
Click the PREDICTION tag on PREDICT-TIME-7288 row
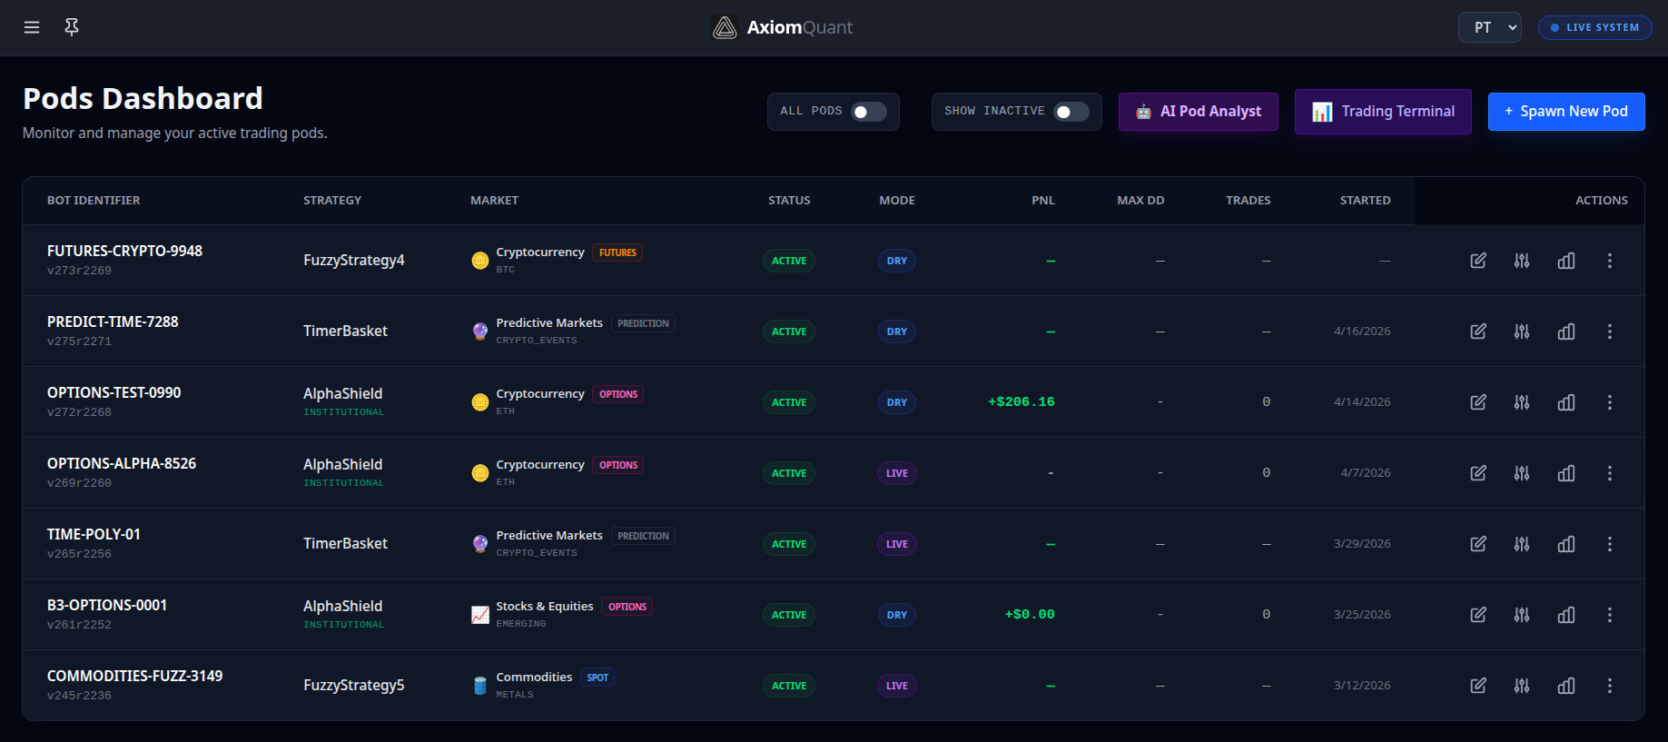pos(643,323)
